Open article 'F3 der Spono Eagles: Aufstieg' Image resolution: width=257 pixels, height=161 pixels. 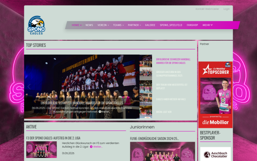pos(53,138)
